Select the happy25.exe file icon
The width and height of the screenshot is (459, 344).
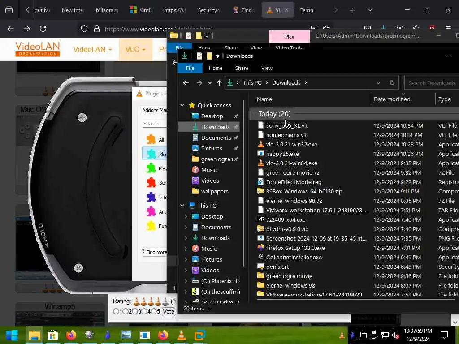coord(260,154)
